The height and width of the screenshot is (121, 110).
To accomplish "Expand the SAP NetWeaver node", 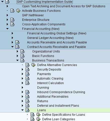I will click(7, 15).
